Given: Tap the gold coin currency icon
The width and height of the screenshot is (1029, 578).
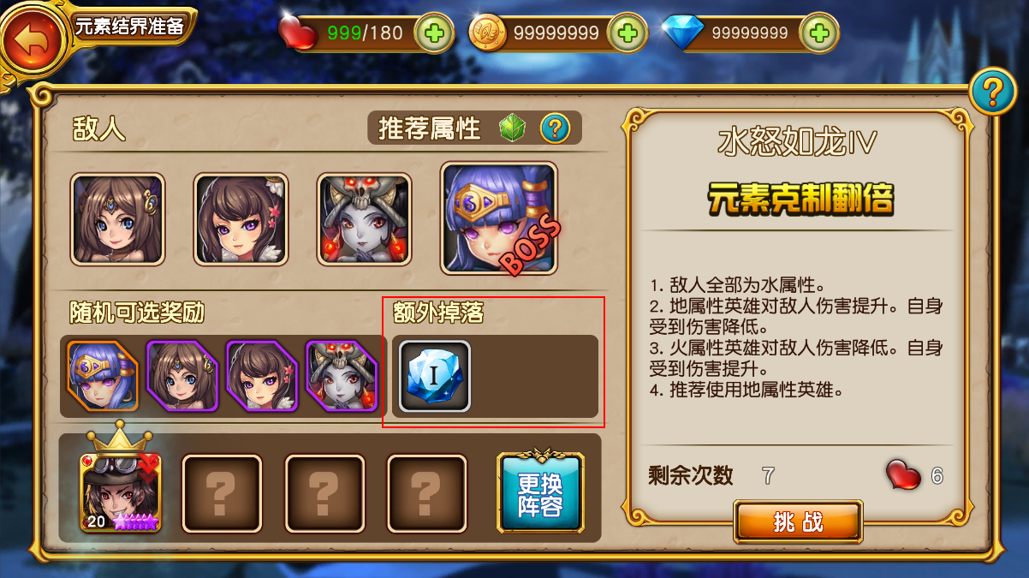Looking at the screenshot, I should [490, 33].
